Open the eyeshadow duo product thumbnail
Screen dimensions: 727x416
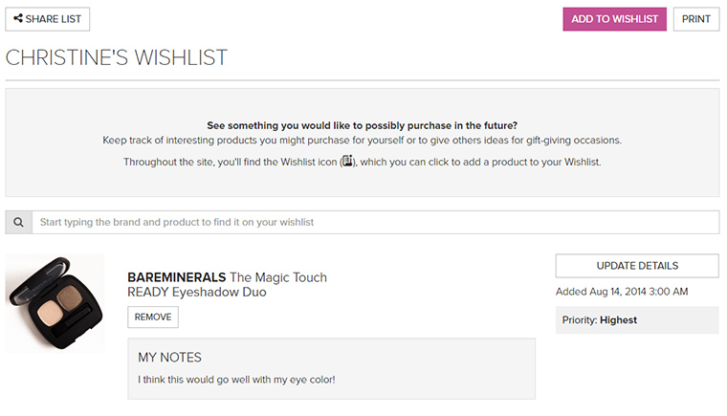point(55,303)
